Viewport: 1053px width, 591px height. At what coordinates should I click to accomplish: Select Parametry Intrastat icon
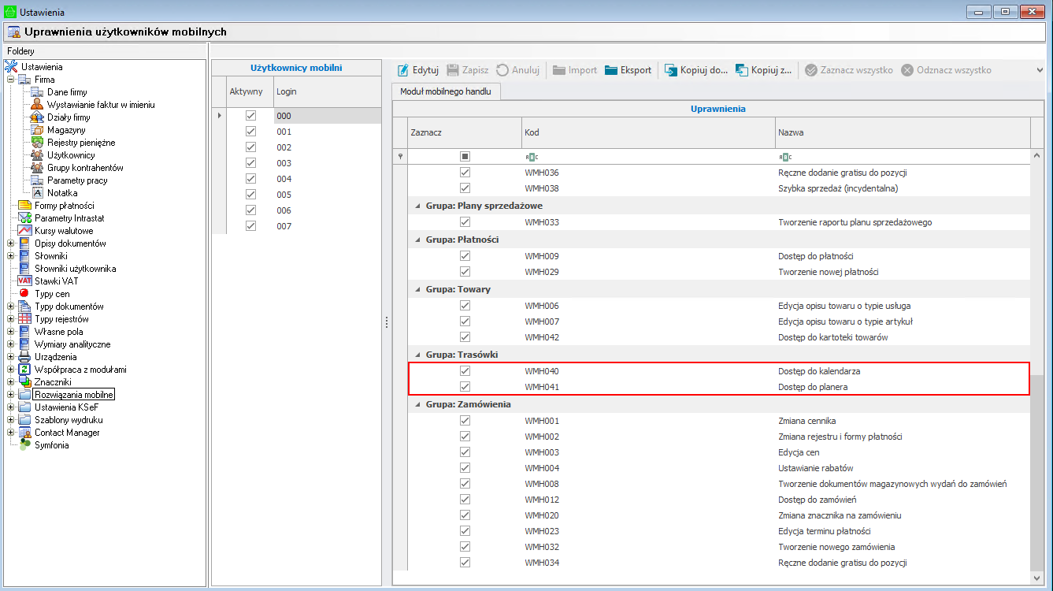pos(24,218)
